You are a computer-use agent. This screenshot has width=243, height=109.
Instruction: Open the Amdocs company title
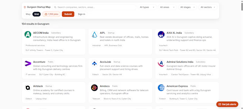pyautogui.click(x=105, y=86)
